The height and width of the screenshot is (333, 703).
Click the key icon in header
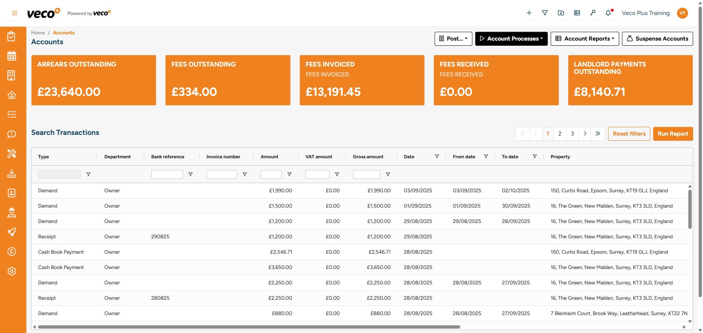click(x=592, y=13)
